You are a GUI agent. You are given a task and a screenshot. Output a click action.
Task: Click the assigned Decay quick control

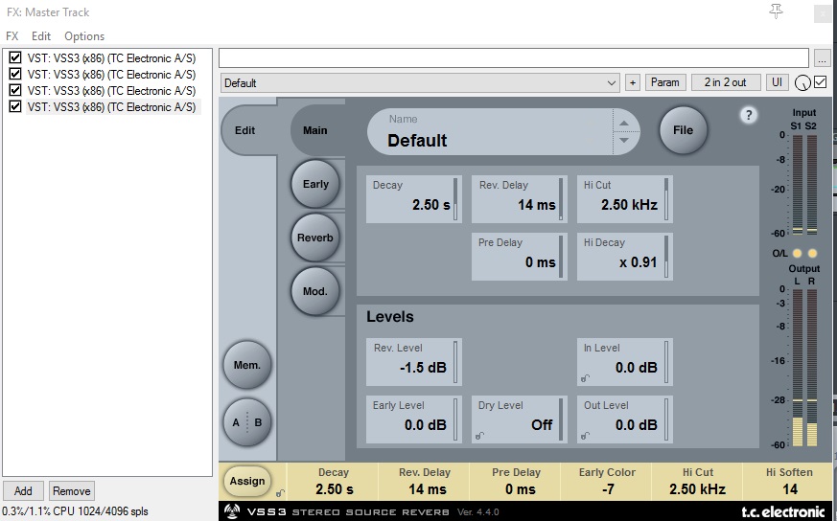pos(334,482)
